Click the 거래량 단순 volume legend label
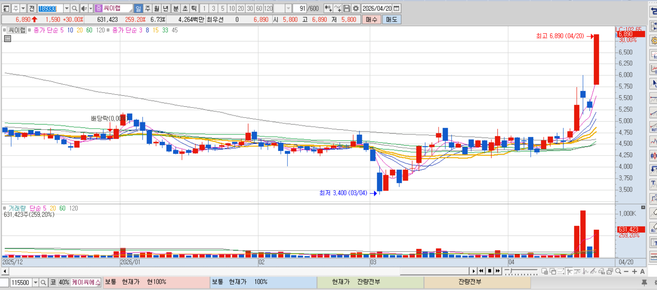 [x=27, y=208]
